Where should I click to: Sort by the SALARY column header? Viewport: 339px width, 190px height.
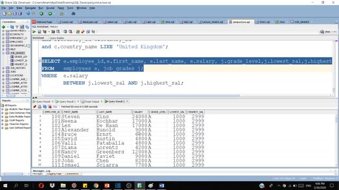[x=139, y=112]
